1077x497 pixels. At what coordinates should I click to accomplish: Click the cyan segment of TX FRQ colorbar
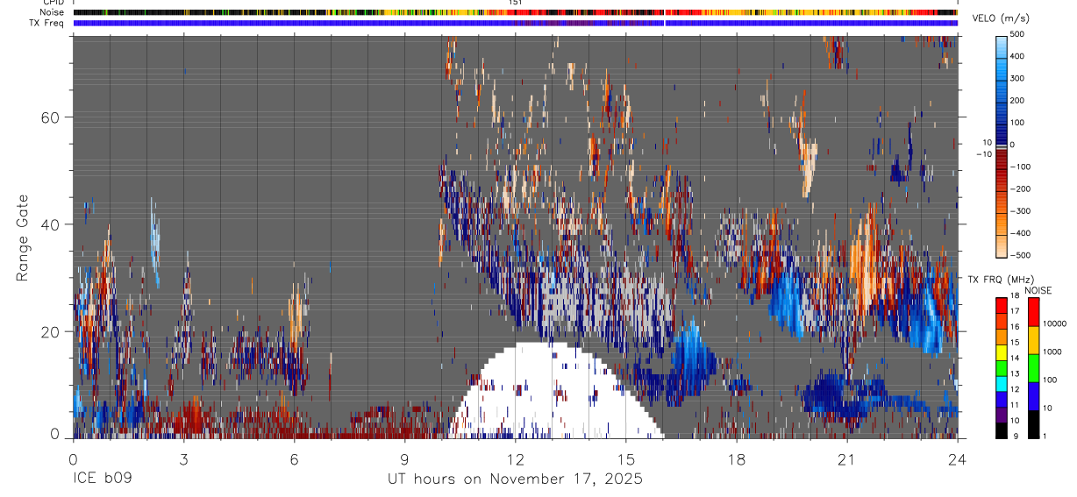(x=1002, y=384)
